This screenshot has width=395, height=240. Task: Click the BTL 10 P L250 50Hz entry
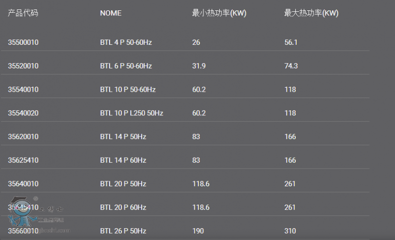(x=131, y=113)
